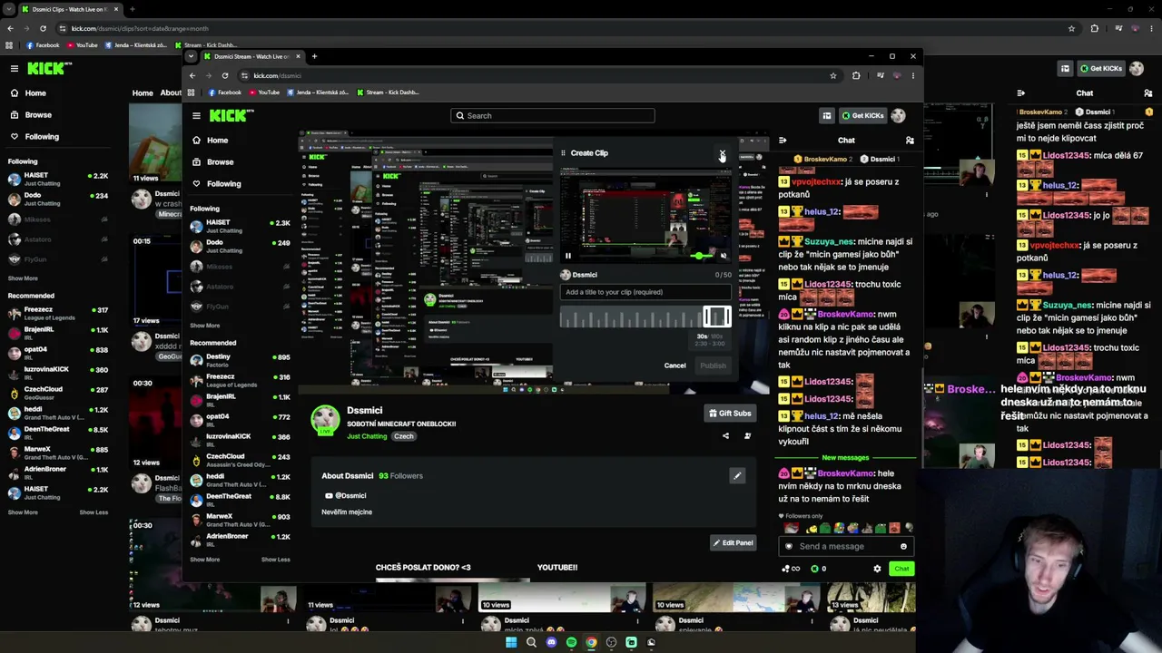Share the Dssmici stream
The image size is (1162, 653).
(x=725, y=436)
